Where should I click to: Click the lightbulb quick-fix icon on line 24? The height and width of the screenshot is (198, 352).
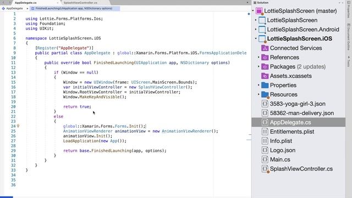[x=18, y=126]
